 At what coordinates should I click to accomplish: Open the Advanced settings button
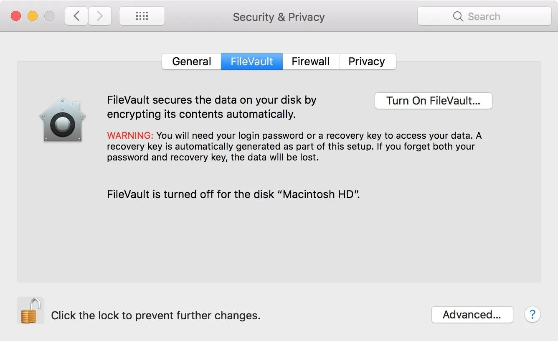[x=472, y=315]
